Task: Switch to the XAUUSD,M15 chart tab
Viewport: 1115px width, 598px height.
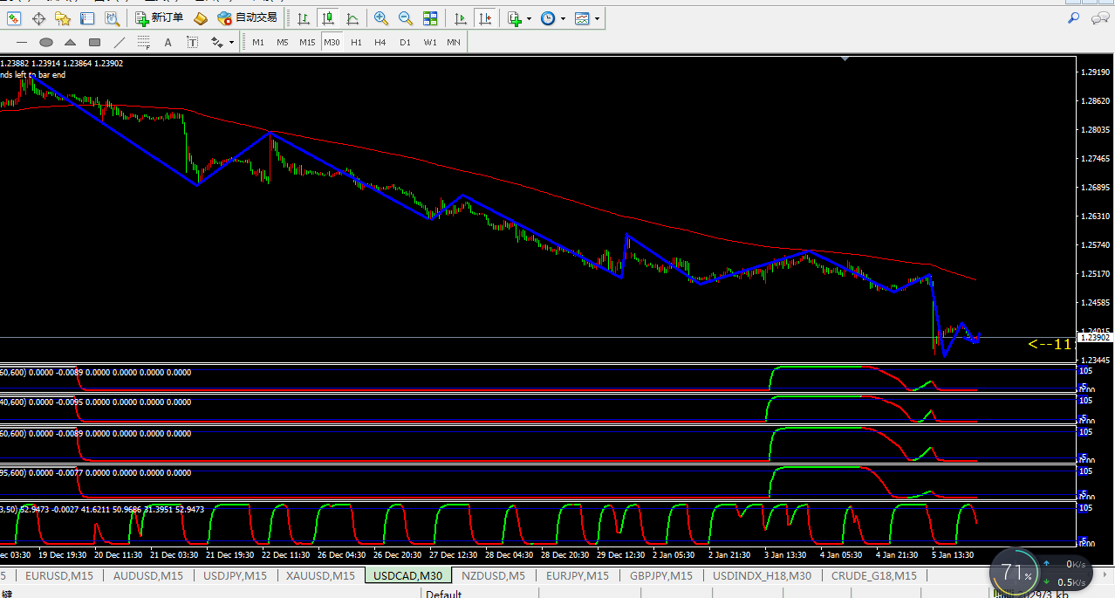Action: [320, 575]
